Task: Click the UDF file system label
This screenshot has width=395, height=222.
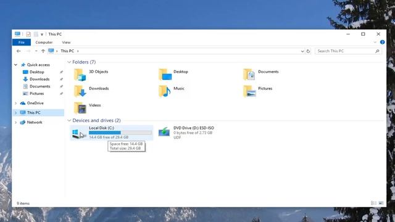Action: click(x=177, y=138)
